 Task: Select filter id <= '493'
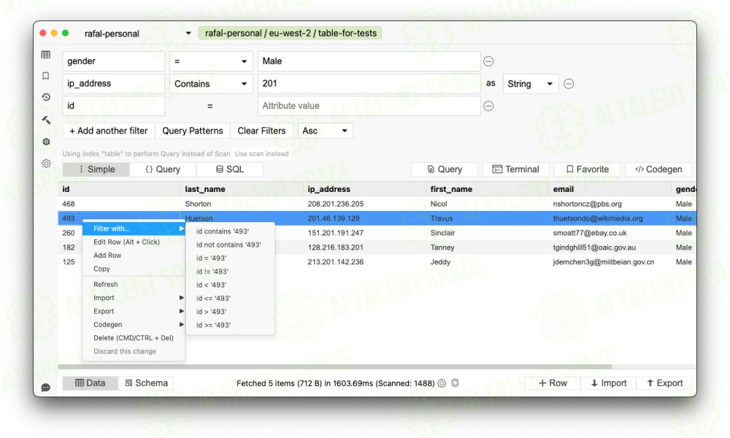(x=230, y=299)
